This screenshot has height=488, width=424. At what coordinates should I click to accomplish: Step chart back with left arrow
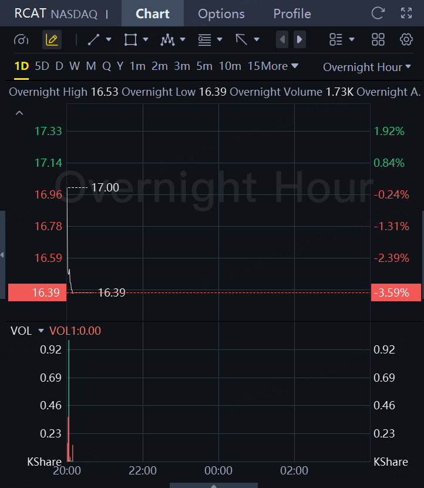[x=282, y=40]
